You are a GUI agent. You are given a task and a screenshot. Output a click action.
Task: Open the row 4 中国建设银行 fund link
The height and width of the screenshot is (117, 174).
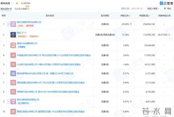pos(54,55)
